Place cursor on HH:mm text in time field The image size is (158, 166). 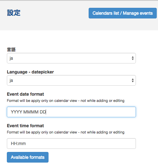click(18, 143)
